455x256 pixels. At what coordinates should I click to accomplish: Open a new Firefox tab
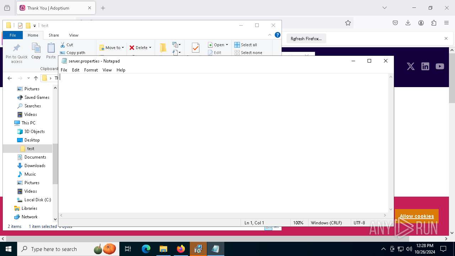tap(103, 8)
